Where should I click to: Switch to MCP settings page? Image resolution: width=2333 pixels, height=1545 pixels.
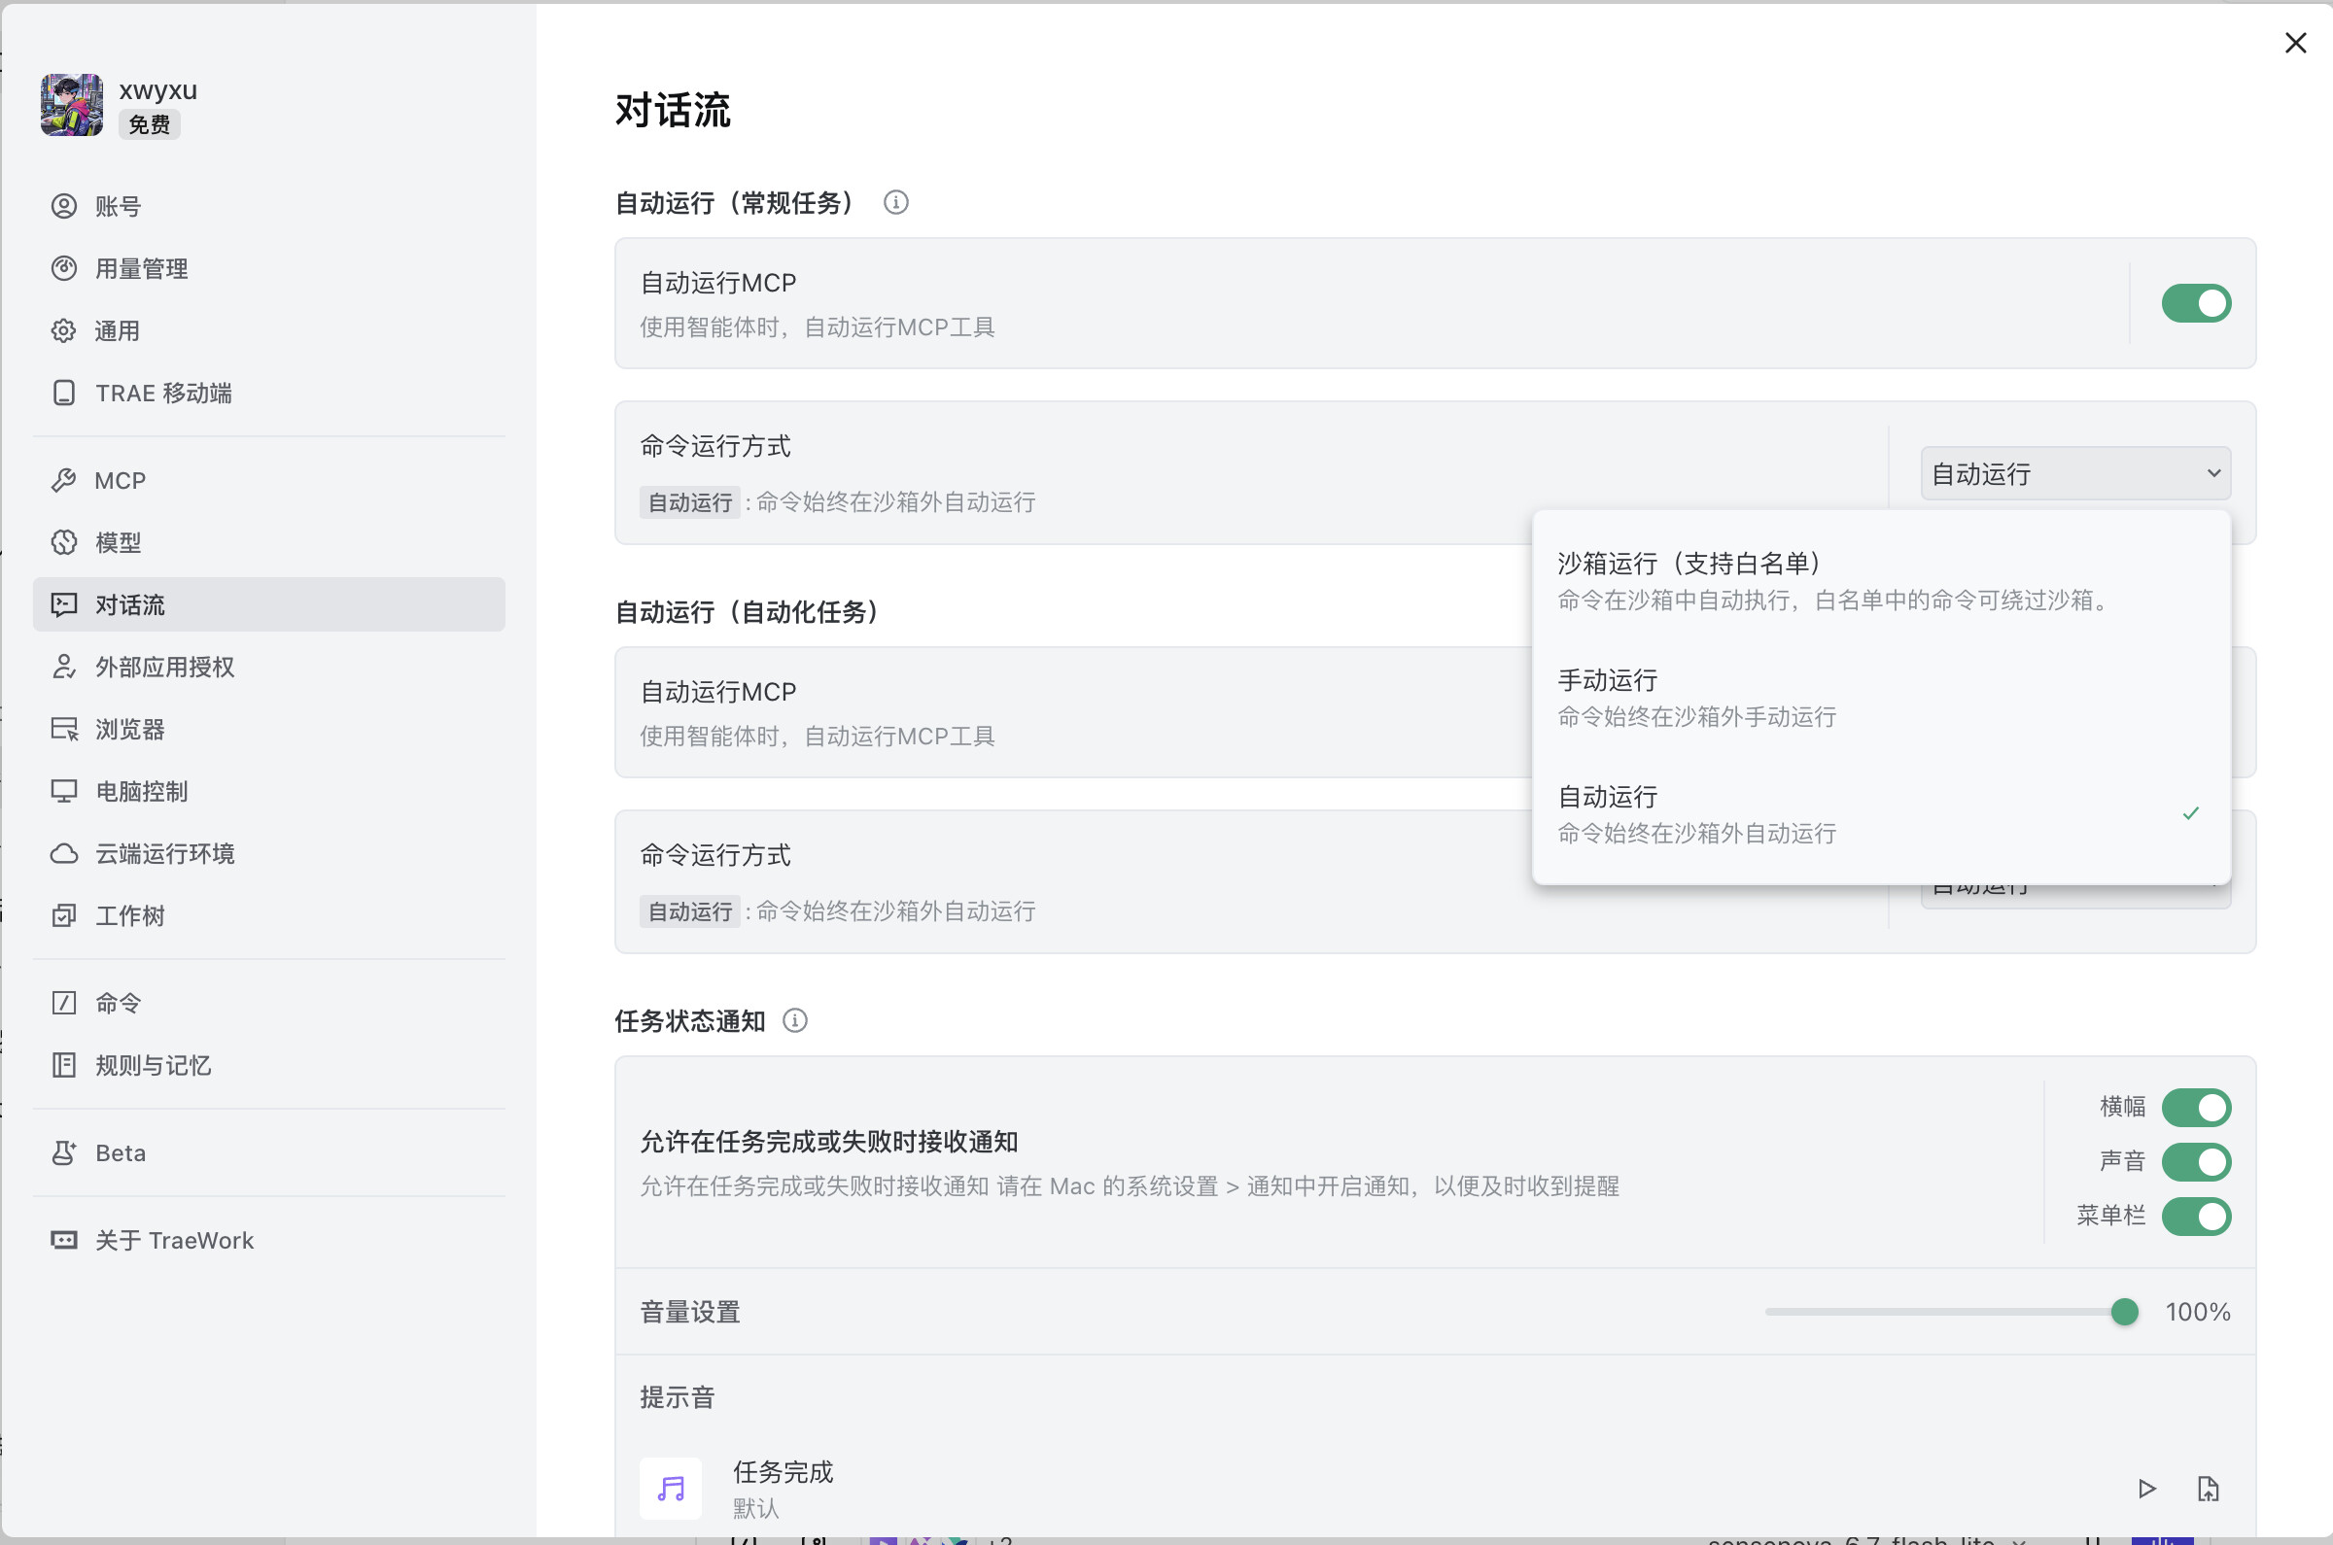pyautogui.click(x=268, y=480)
